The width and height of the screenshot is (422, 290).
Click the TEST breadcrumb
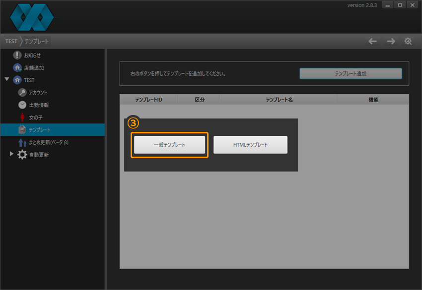click(11, 41)
